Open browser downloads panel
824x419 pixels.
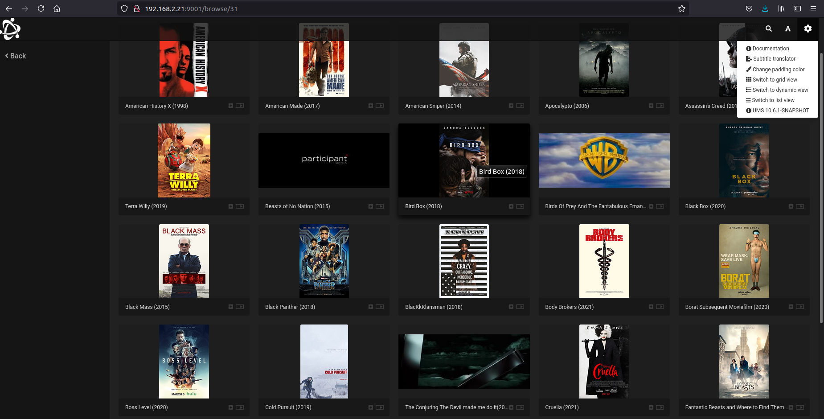coord(765,8)
